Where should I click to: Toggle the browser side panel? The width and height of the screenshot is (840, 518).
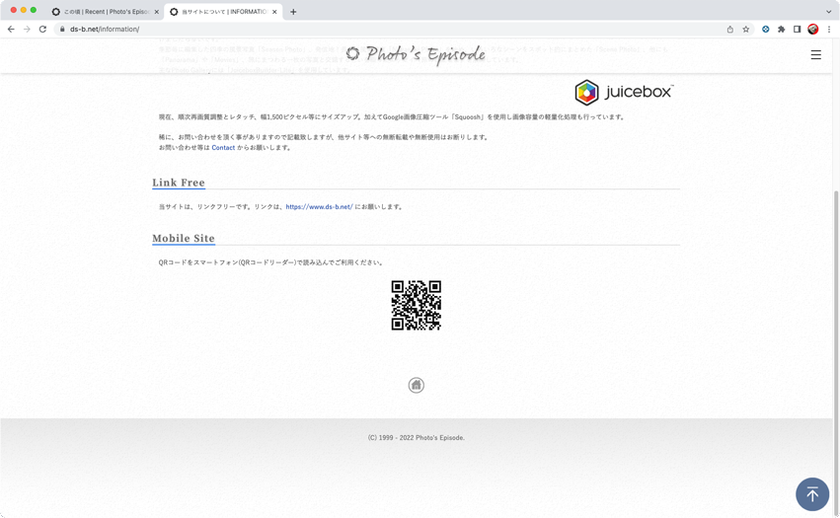point(797,30)
